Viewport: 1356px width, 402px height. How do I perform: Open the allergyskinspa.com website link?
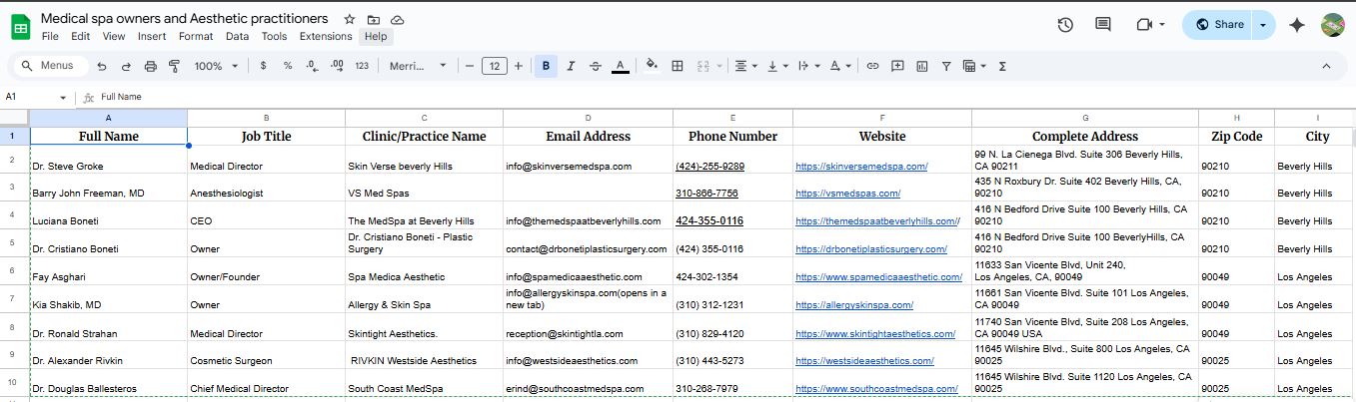coord(854,305)
